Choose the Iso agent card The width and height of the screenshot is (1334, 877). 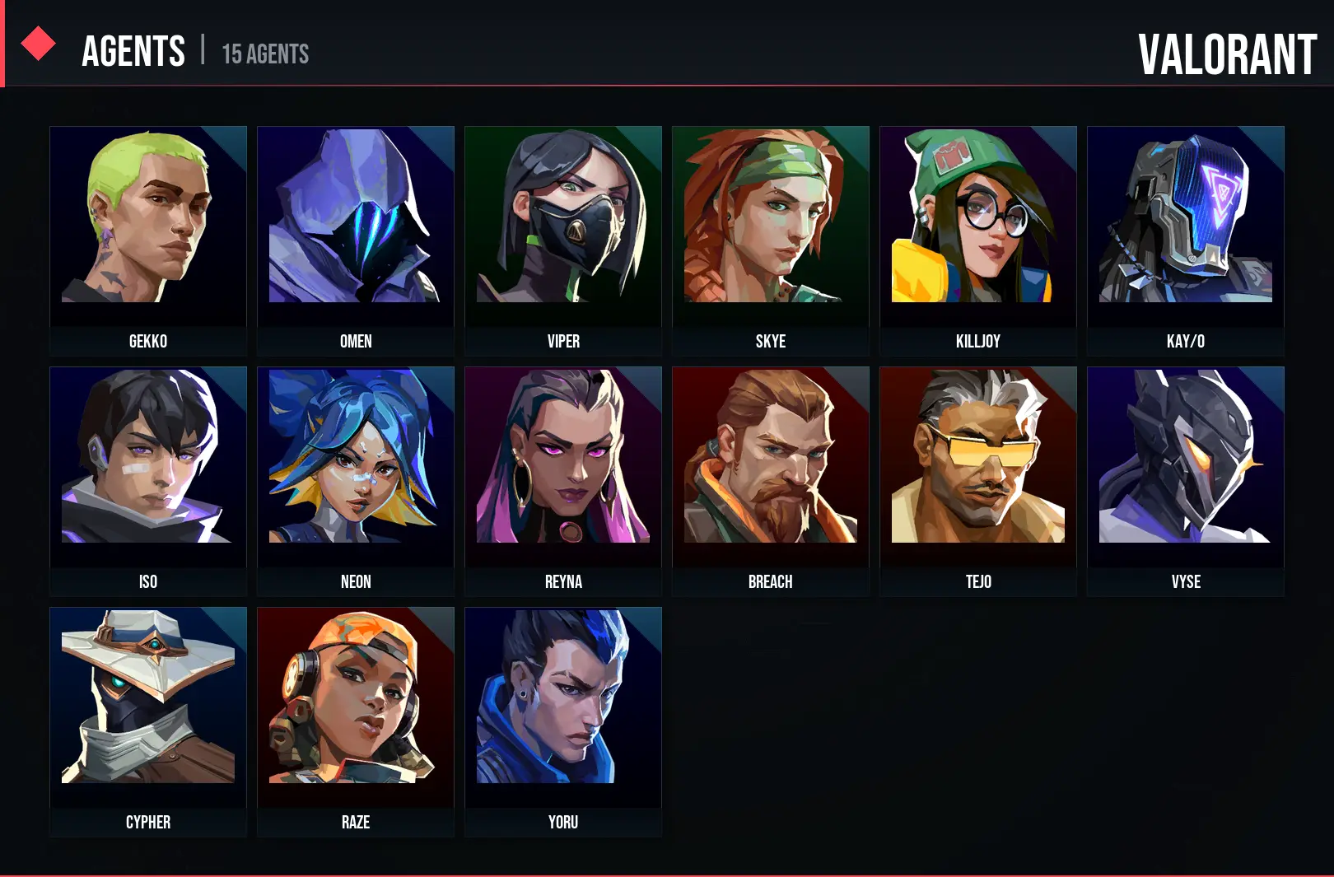pyautogui.click(x=148, y=481)
